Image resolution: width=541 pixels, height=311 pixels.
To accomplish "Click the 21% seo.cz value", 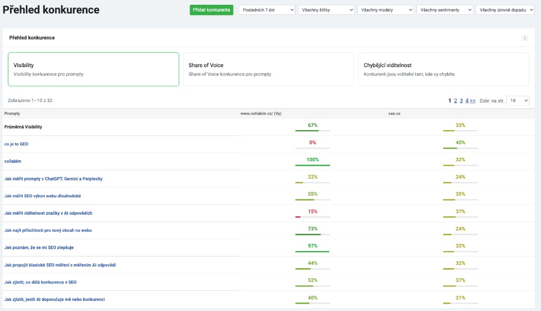I will (x=460, y=298).
